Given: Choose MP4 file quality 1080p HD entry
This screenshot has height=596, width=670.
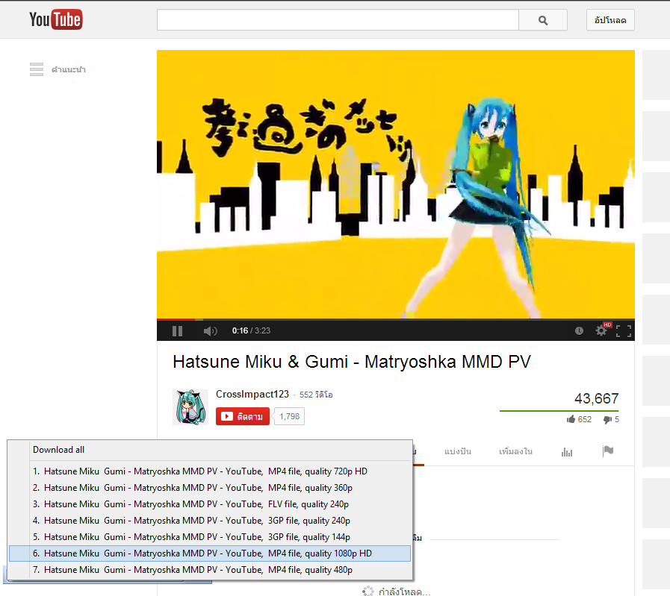Looking at the screenshot, I should click(210, 553).
